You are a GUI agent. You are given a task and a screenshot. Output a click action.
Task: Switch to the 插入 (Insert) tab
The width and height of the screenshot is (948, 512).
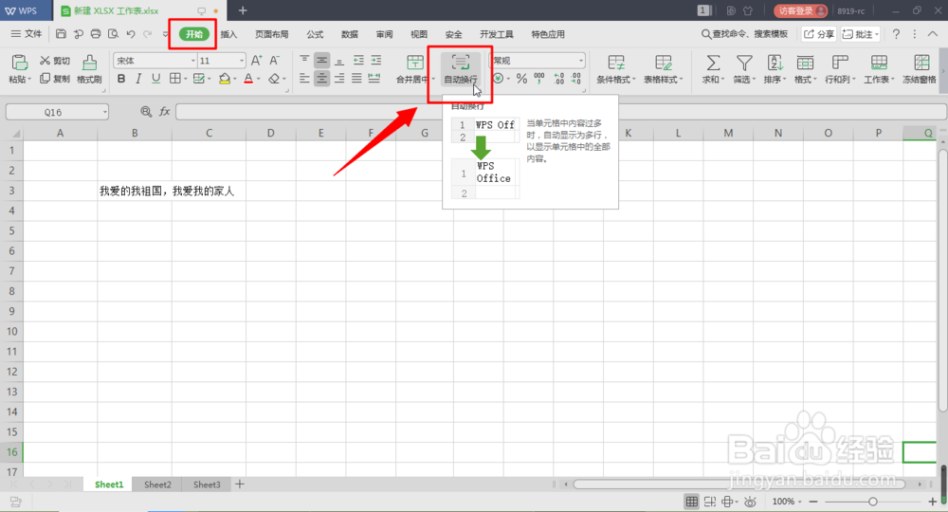click(228, 34)
